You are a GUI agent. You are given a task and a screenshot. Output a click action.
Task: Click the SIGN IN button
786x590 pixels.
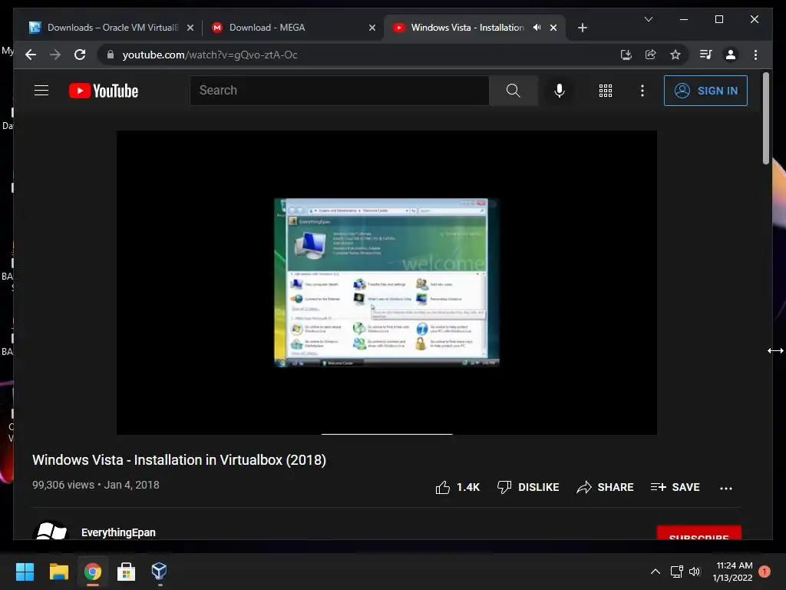tap(705, 91)
